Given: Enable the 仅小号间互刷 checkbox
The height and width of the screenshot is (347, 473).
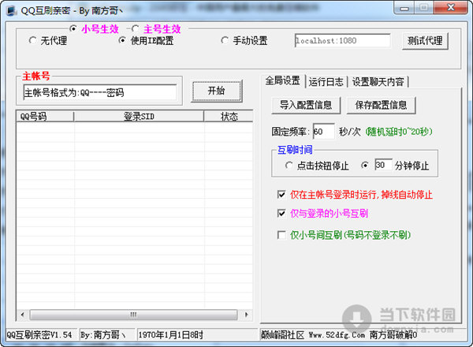Looking at the screenshot, I should (282, 235).
